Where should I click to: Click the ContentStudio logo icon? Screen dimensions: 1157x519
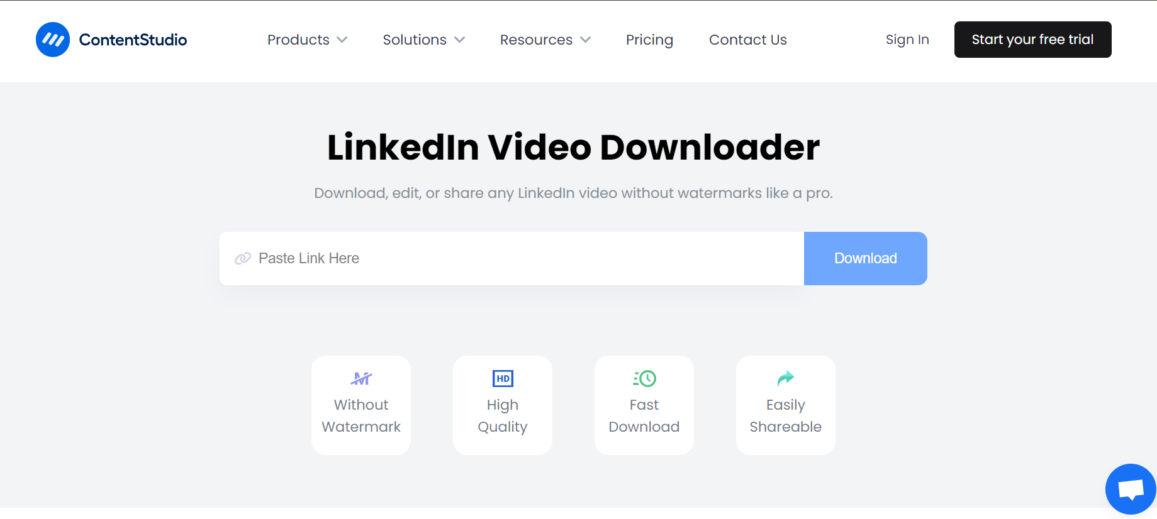[x=53, y=40]
